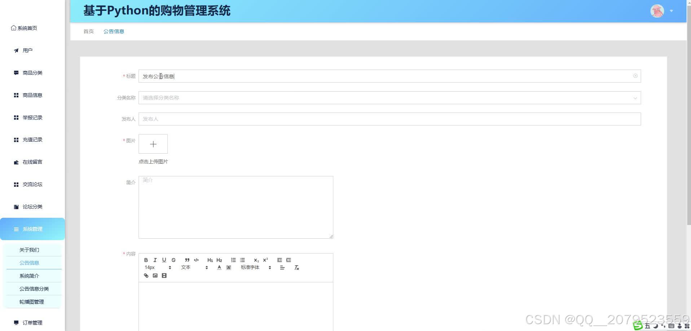This screenshot has width=691, height=331.
Task: Open the user avatar dropdown arrow
Action: [x=671, y=11]
